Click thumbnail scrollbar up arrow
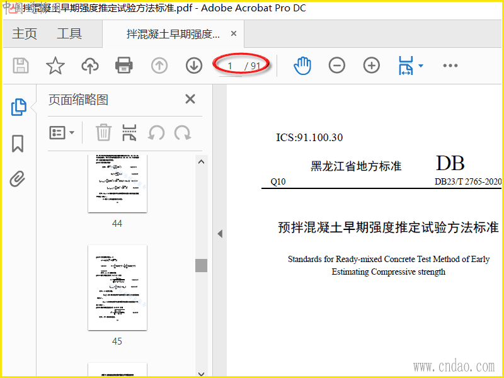Screen dimensions: 504x378 [x=201, y=162]
